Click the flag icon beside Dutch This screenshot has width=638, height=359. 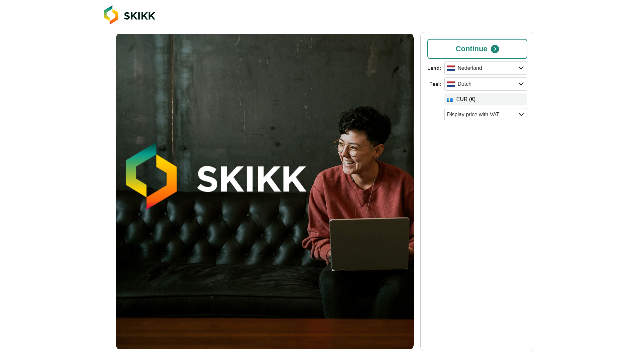click(451, 84)
